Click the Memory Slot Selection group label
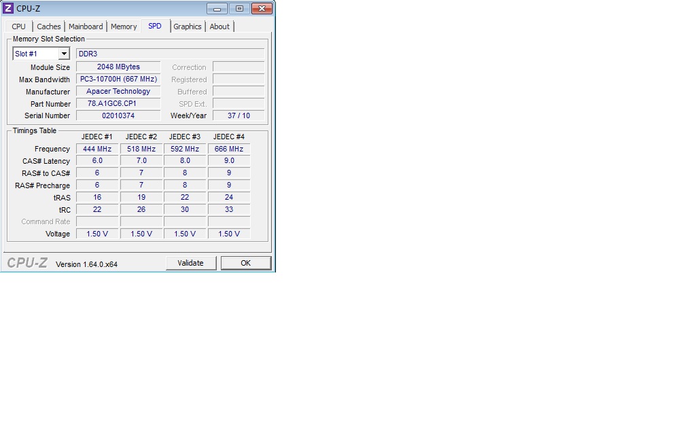The image size is (685, 428). [x=48, y=39]
